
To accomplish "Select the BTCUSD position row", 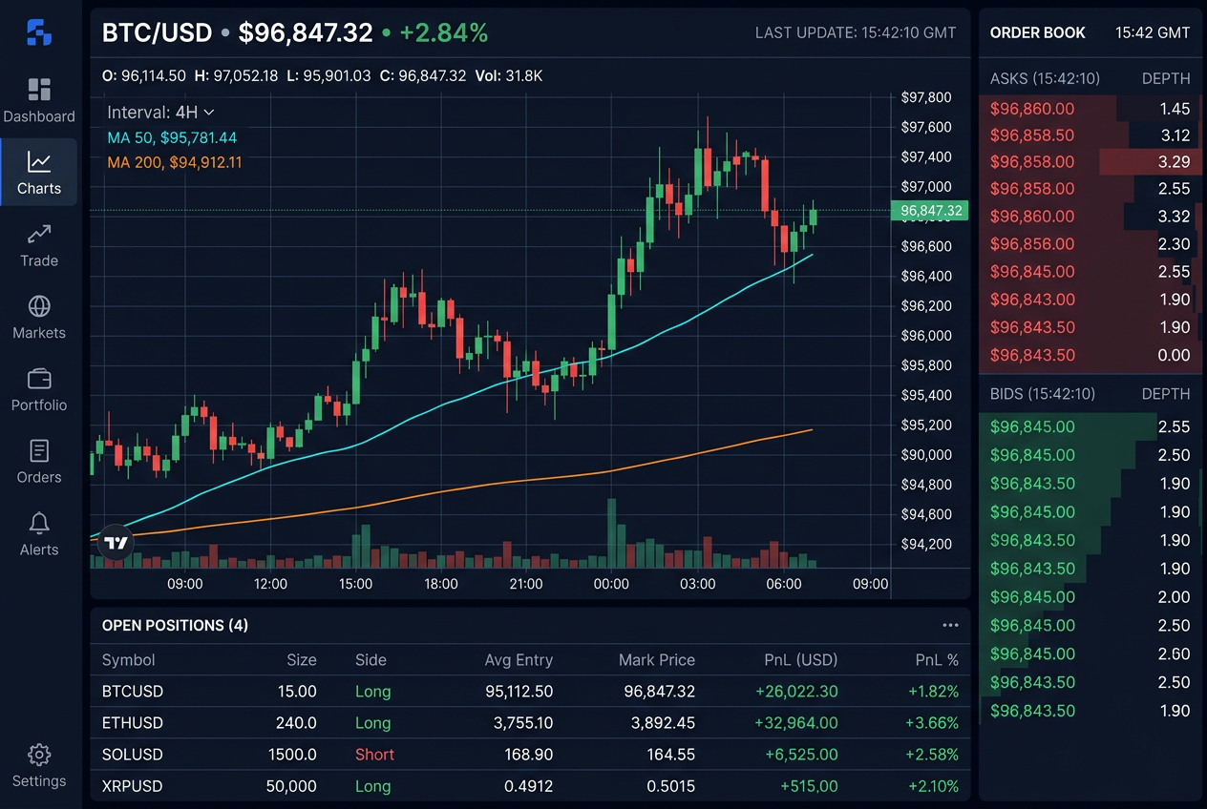I will (530, 692).
